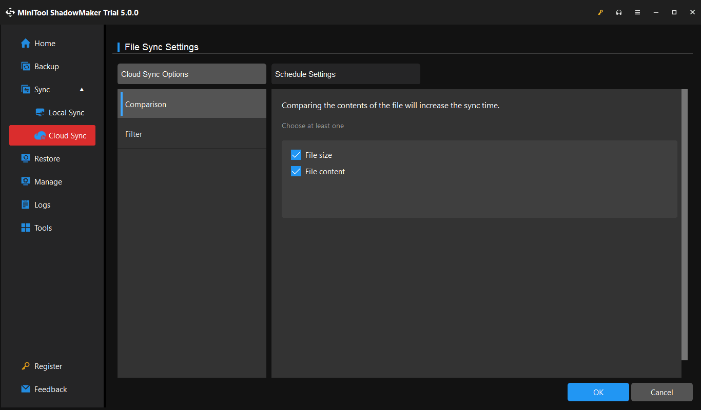701x410 pixels.
Task: Uncheck the File content checkbox
Action: tap(296, 172)
